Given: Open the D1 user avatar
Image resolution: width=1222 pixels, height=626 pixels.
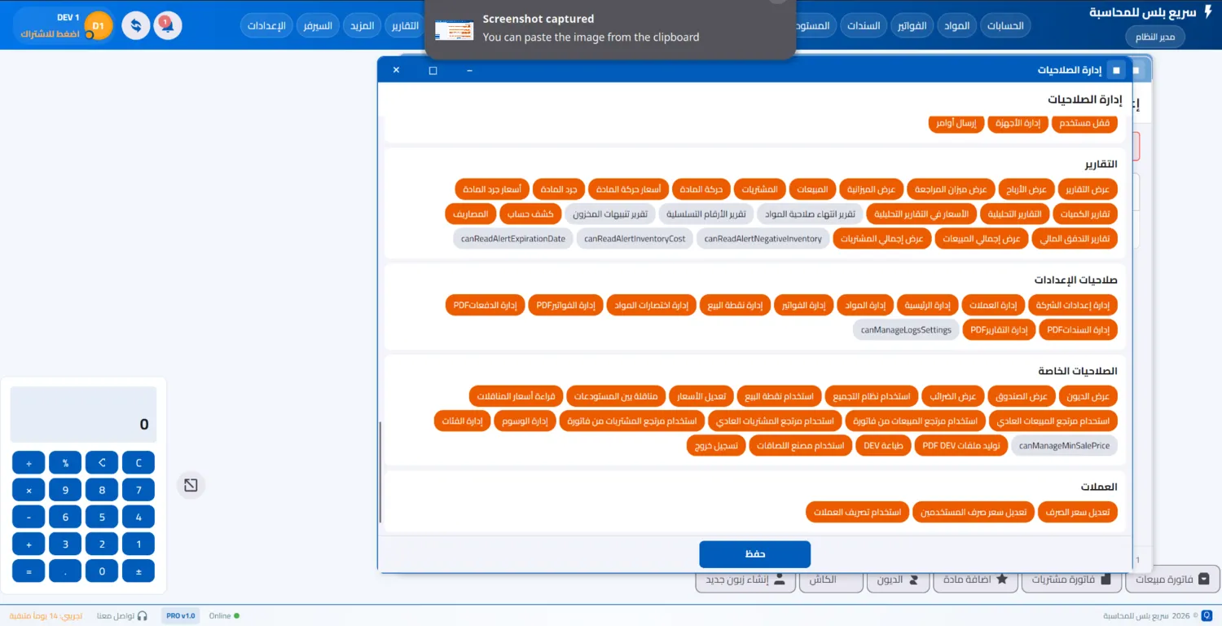Looking at the screenshot, I should click(x=99, y=26).
